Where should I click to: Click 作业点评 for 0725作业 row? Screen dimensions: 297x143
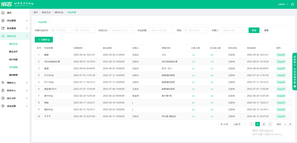tap(281, 75)
